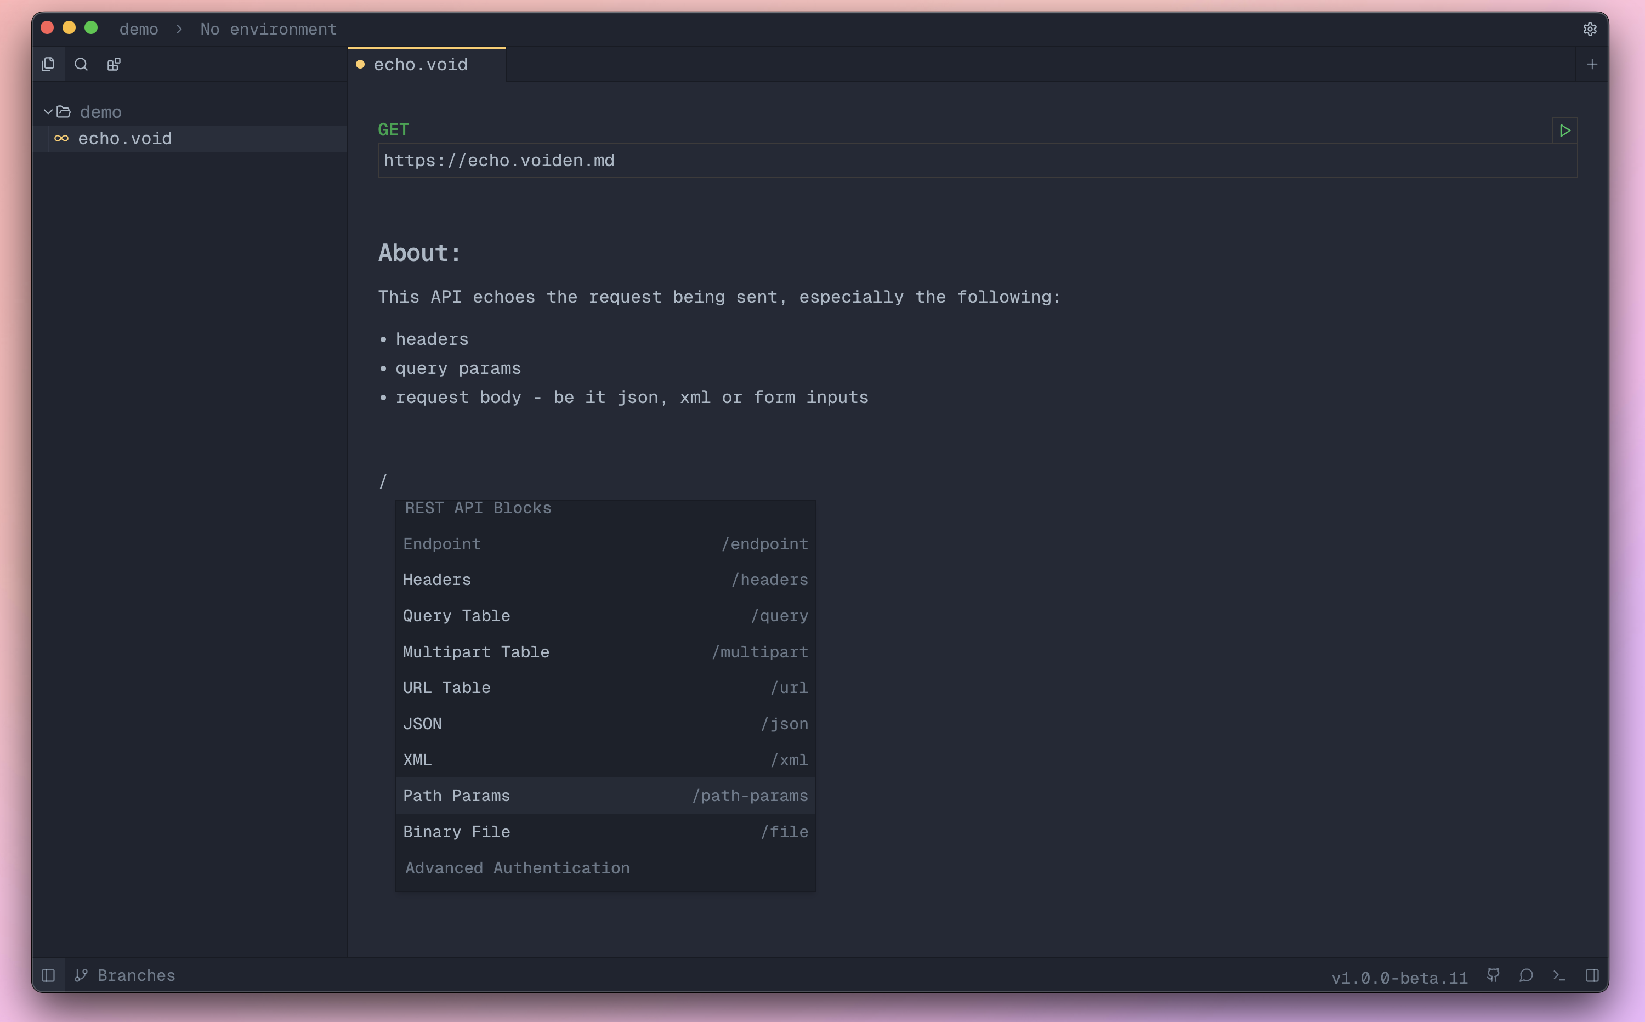1645x1022 pixels.
Task: Select the file explorer icon in the sidebar
Action: 48,64
